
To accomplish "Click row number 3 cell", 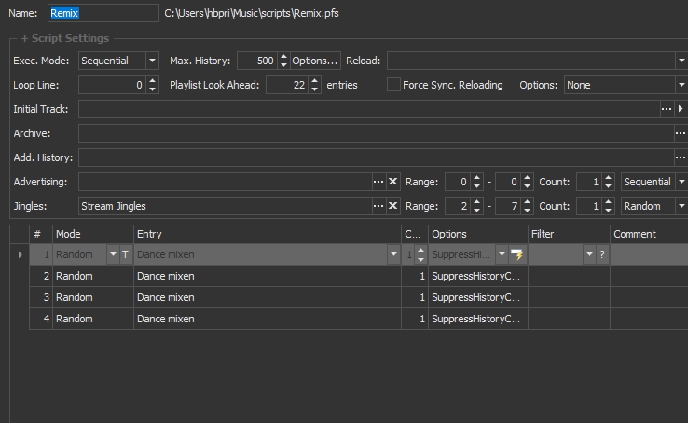I will tap(41, 297).
